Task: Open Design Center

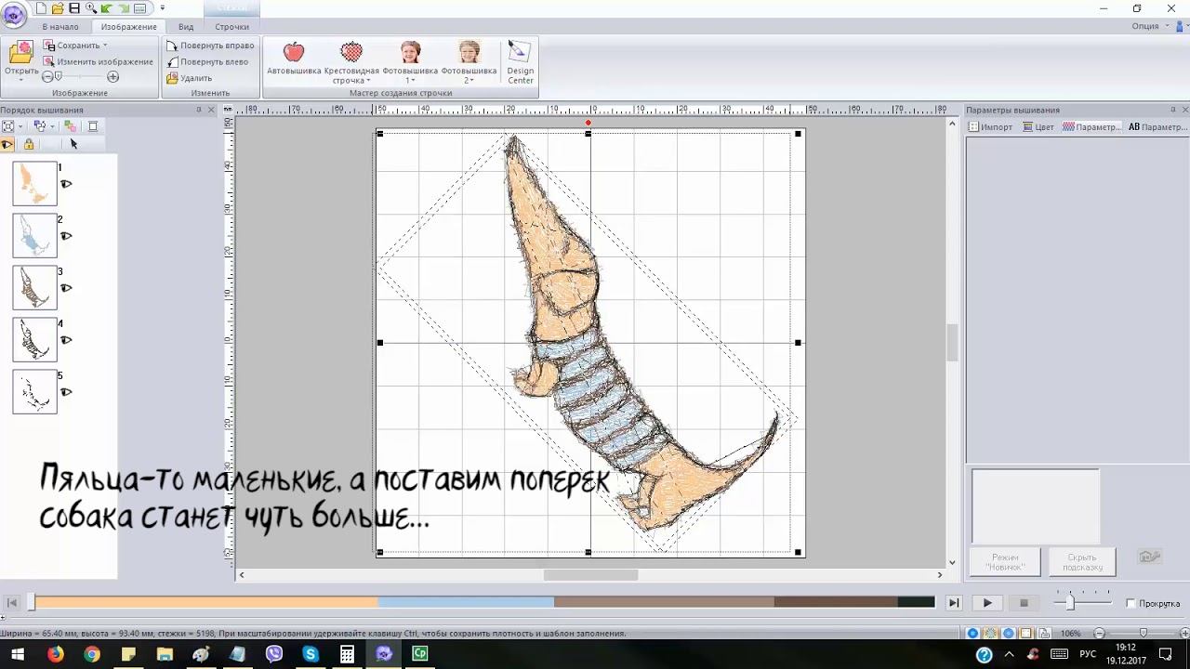Action: 521,62
